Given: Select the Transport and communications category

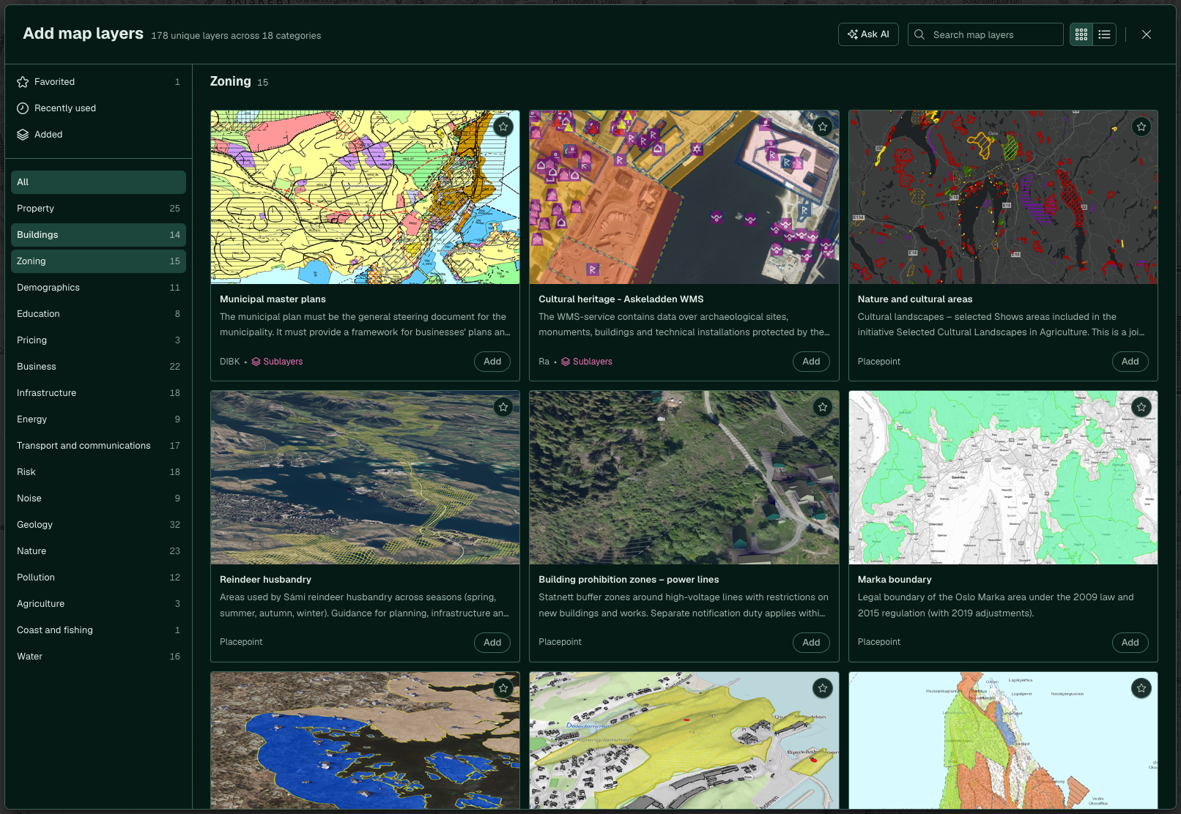Looking at the screenshot, I should pos(98,446).
